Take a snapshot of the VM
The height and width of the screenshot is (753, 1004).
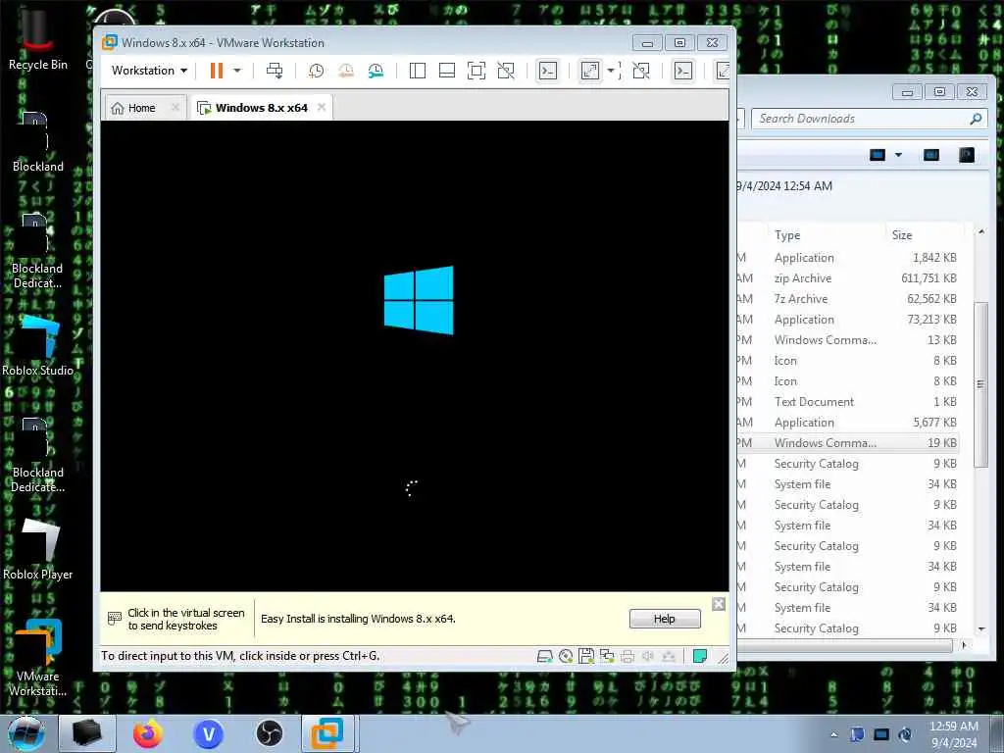point(316,71)
